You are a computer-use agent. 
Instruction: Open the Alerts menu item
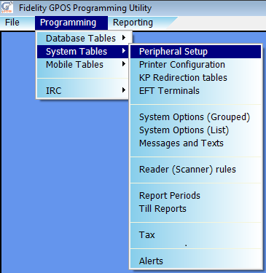pos(196,261)
